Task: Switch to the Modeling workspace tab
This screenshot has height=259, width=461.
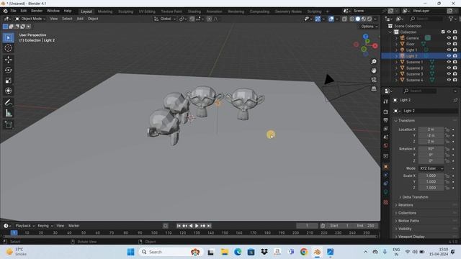Action: [105, 12]
